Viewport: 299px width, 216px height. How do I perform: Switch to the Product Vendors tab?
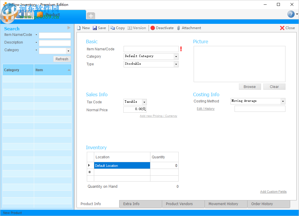tap(183, 204)
